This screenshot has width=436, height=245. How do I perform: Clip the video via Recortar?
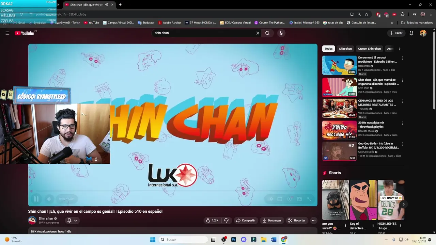click(297, 220)
